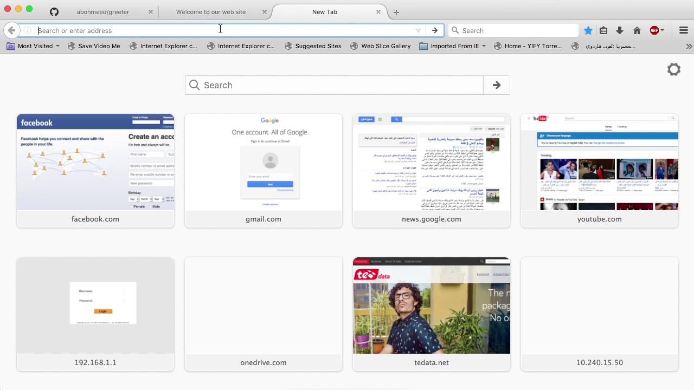The image size is (694, 390).
Task: Open the Downloads arrow icon
Action: point(620,30)
